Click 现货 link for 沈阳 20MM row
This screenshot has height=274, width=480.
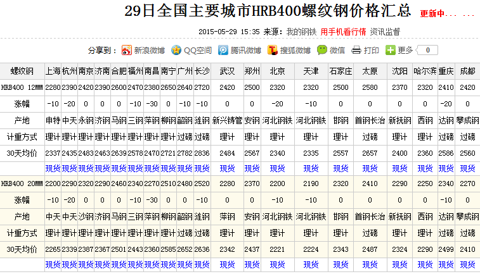coord(400,265)
